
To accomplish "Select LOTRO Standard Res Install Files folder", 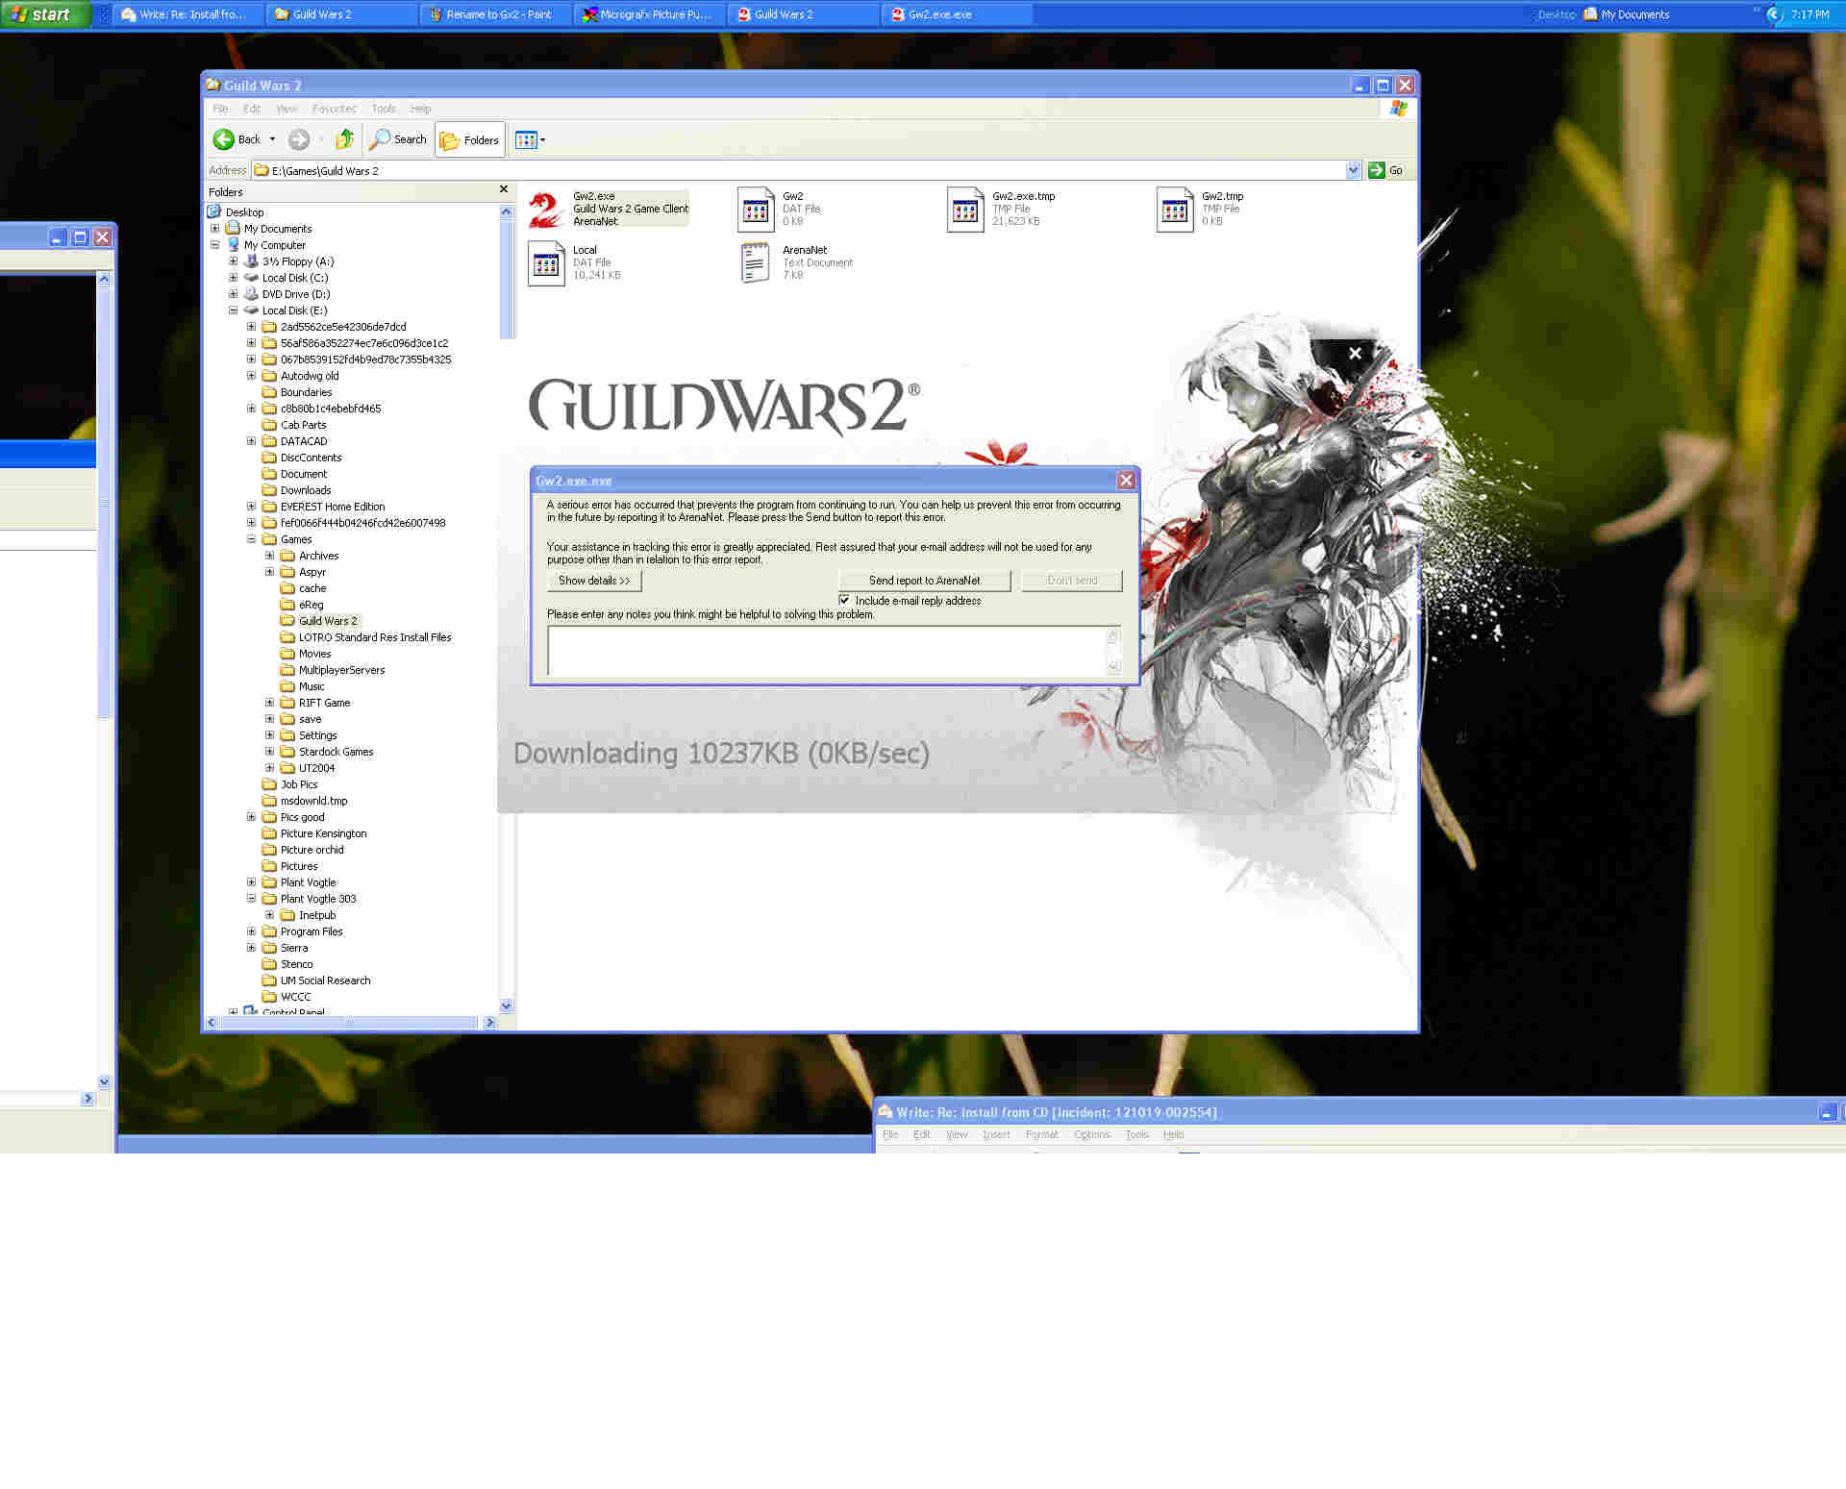I will (375, 637).
